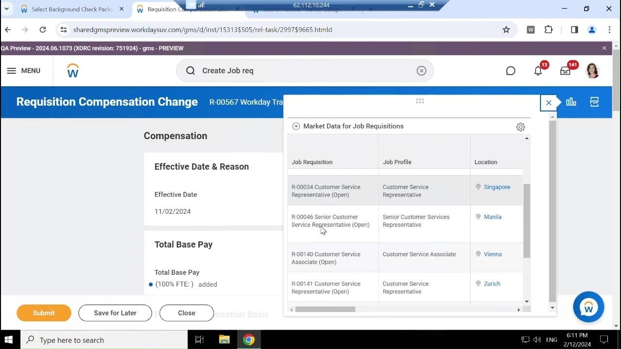Open the Vienna location link

click(492, 254)
